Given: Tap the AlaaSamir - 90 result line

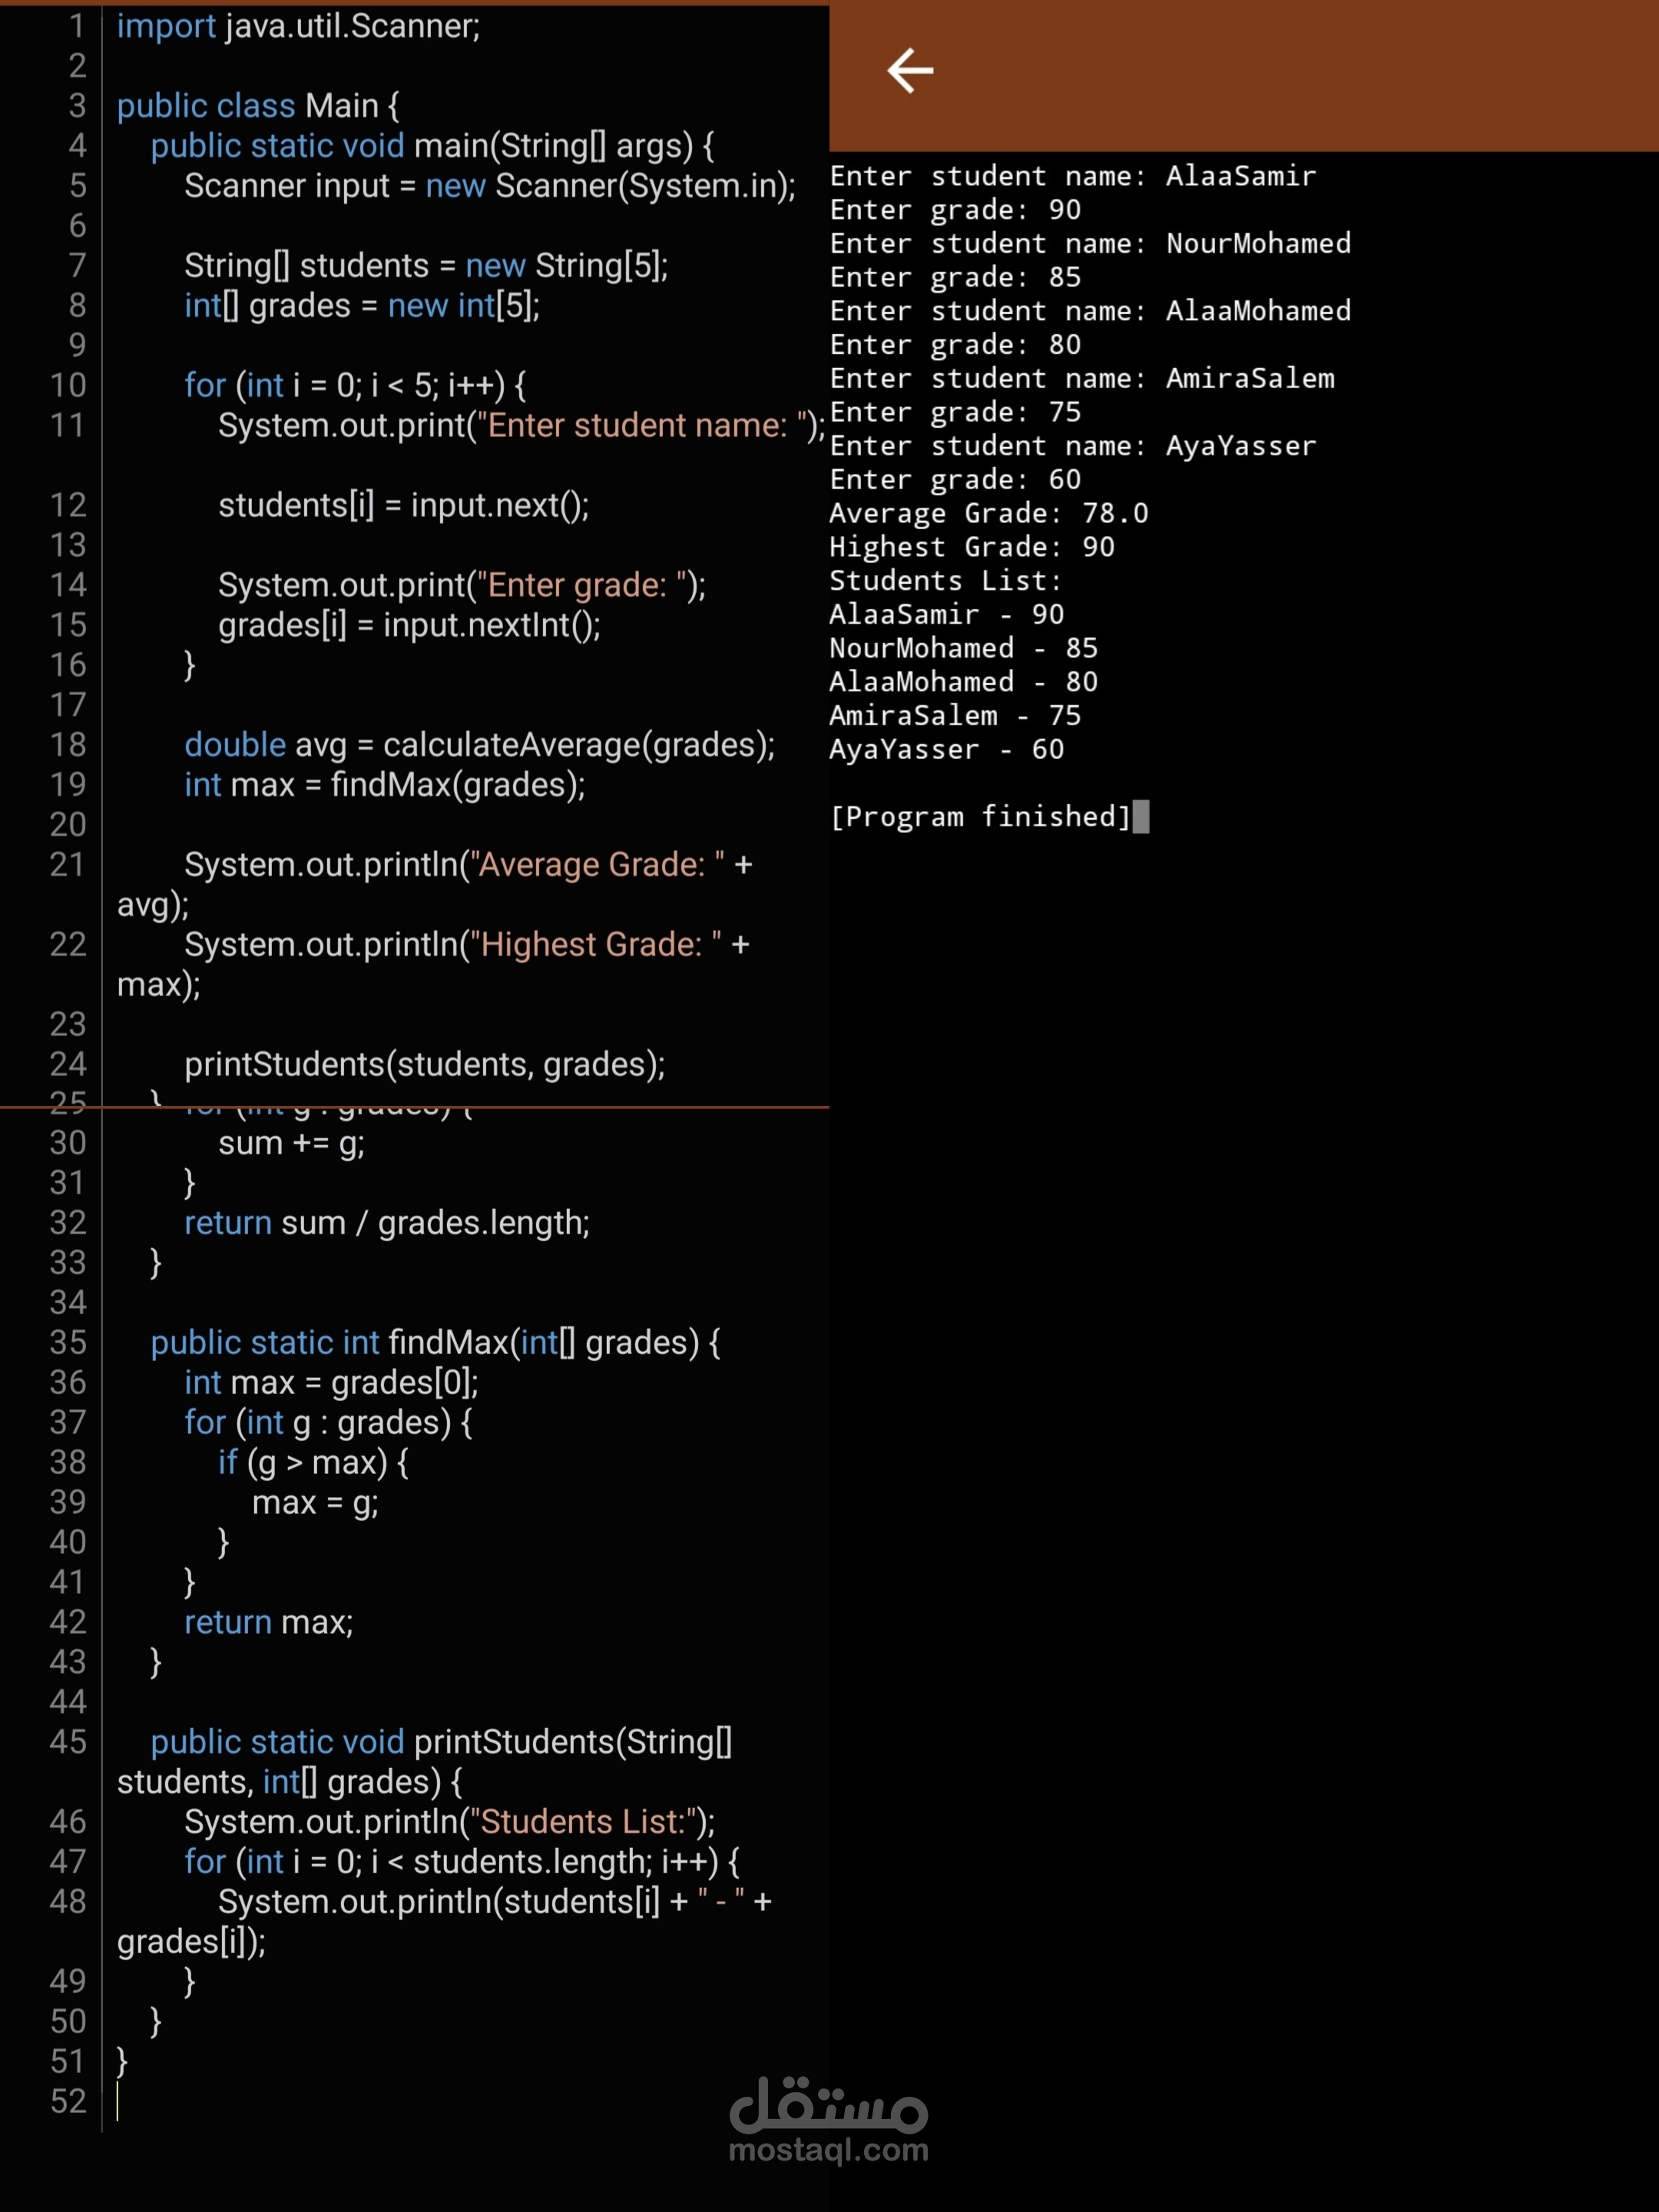Looking at the screenshot, I should point(946,614).
